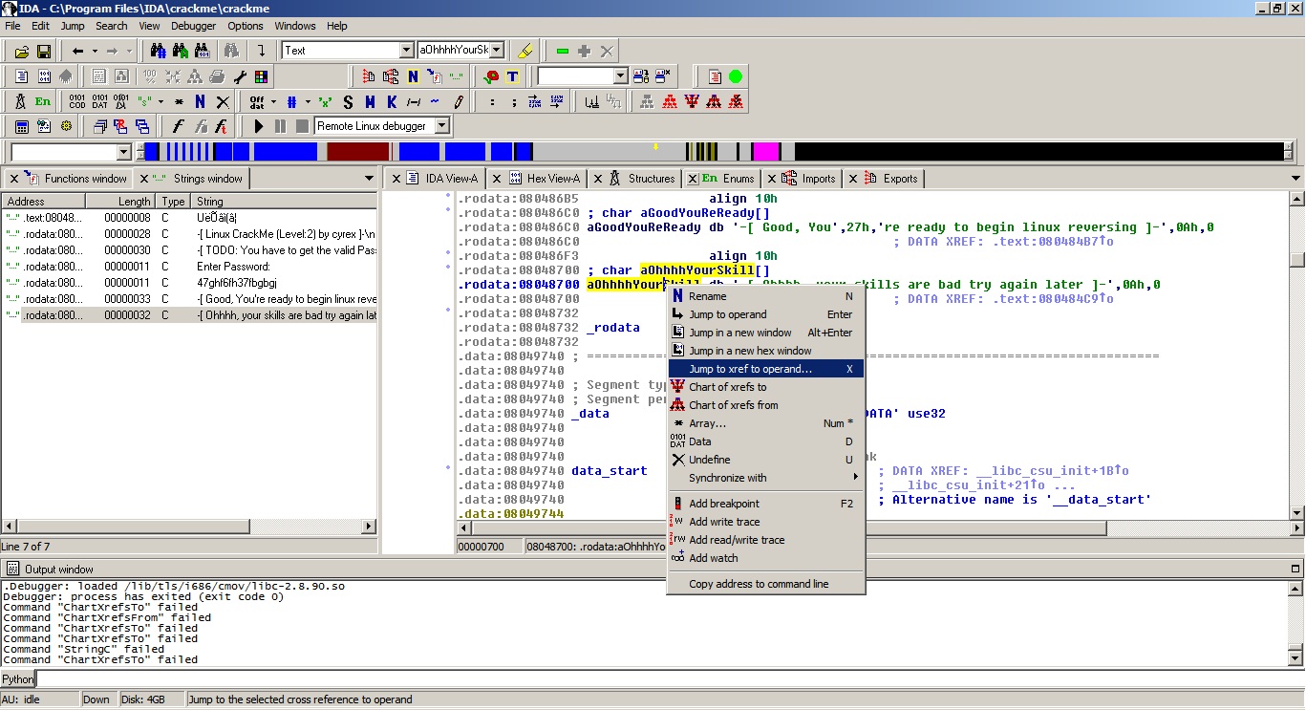Select the 'Enter Password:' string row

point(190,267)
